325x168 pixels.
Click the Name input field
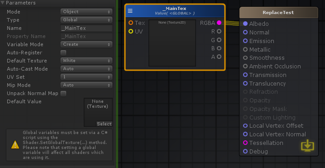pyautogui.click(x=86, y=28)
